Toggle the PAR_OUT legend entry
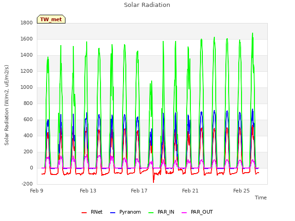The height and width of the screenshot is (221, 295). [197, 212]
